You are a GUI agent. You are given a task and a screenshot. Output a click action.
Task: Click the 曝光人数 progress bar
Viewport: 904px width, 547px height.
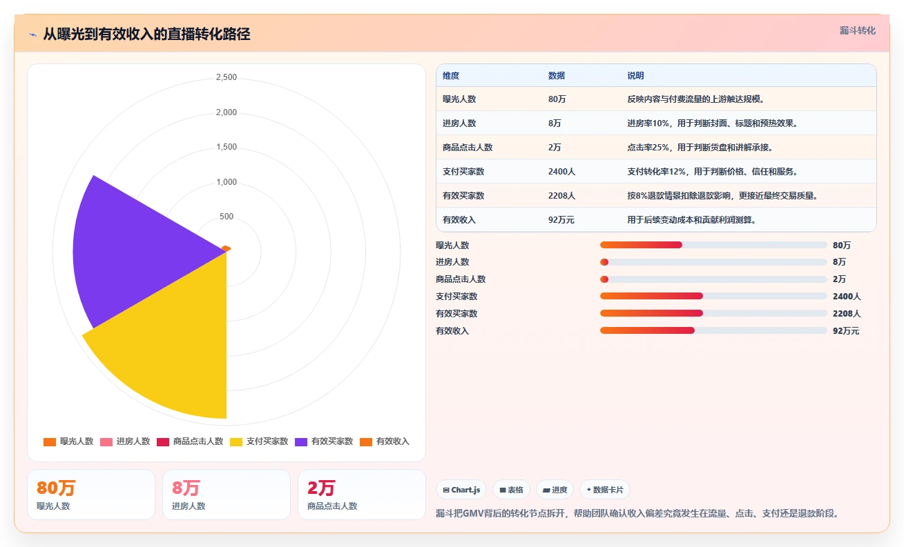[713, 245]
